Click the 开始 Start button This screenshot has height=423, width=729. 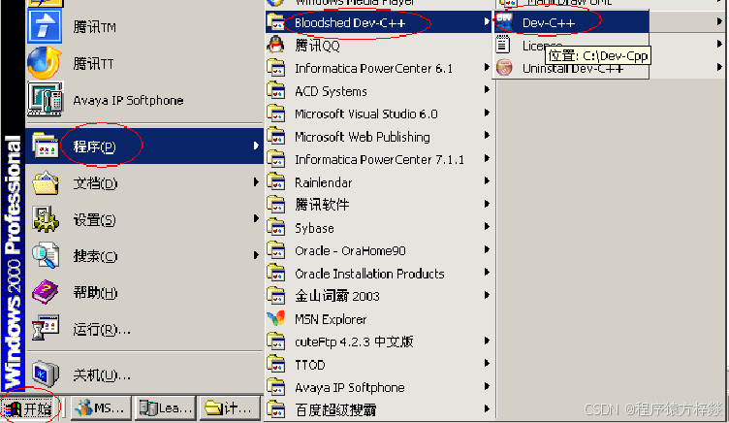(x=31, y=408)
